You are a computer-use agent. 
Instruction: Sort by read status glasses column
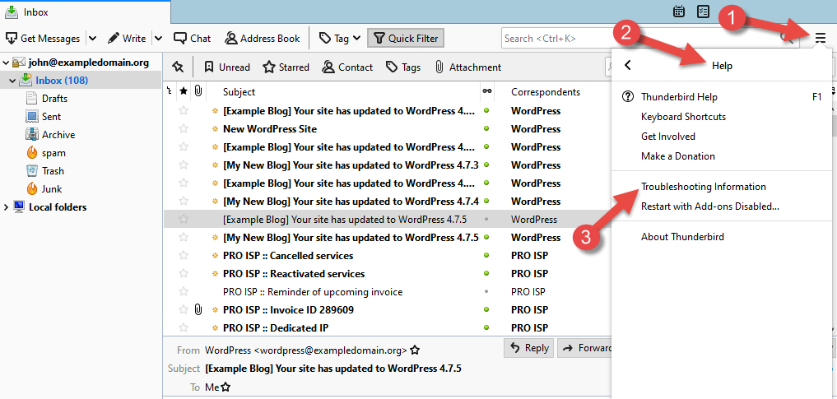pos(486,91)
